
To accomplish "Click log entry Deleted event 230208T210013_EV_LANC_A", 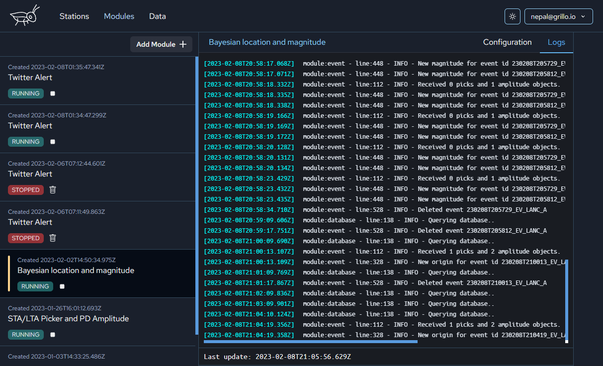I will click(x=375, y=283).
